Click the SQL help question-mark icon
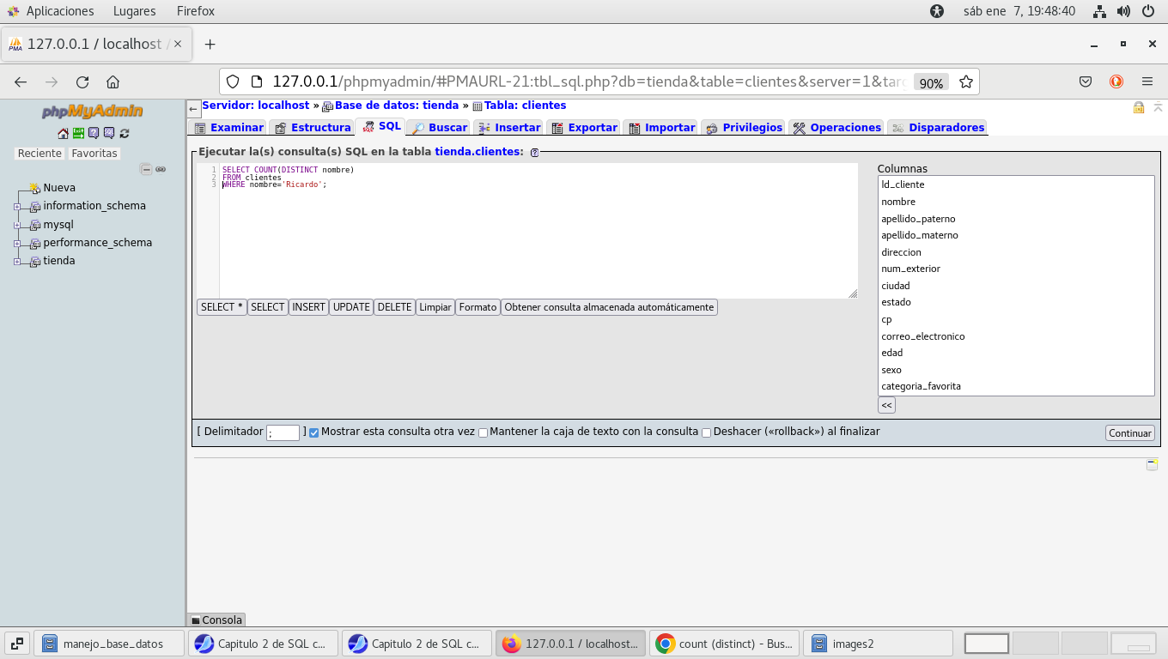This screenshot has height=659, width=1168. pyautogui.click(x=534, y=152)
